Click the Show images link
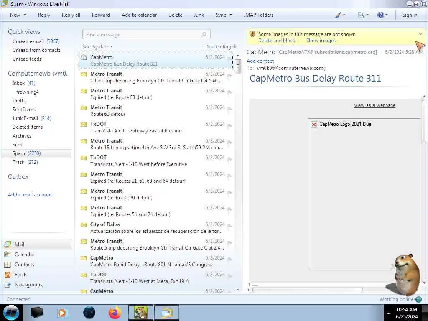This screenshot has width=428, height=321. click(x=321, y=41)
